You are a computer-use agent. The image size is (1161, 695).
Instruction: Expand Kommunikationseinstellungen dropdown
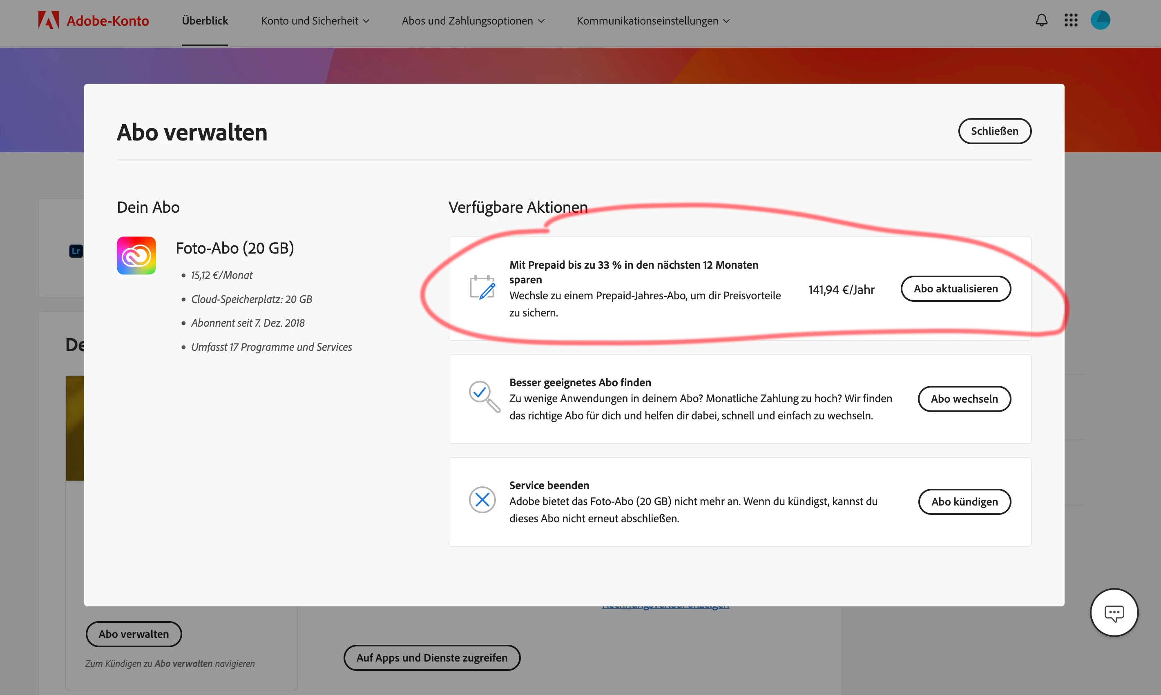[653, 20]
